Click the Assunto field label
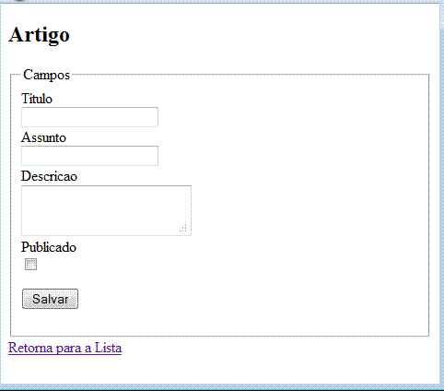 click(x=43, y=137)
